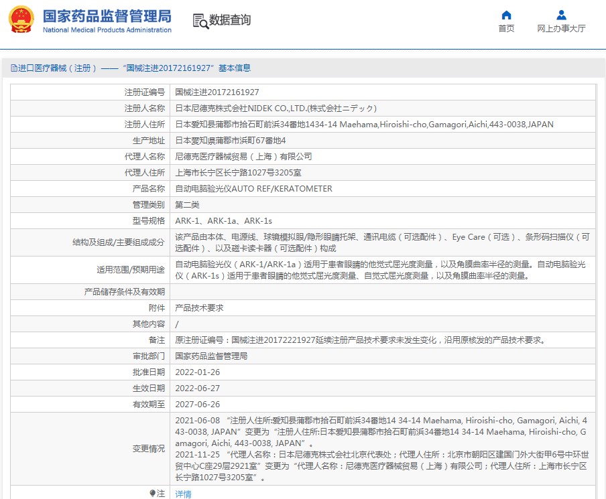Screen dimensions: 606x499
Task: Click the 代理人名称 value 尼德克医疗器械贸易
Action: click(x=243, y=157)
